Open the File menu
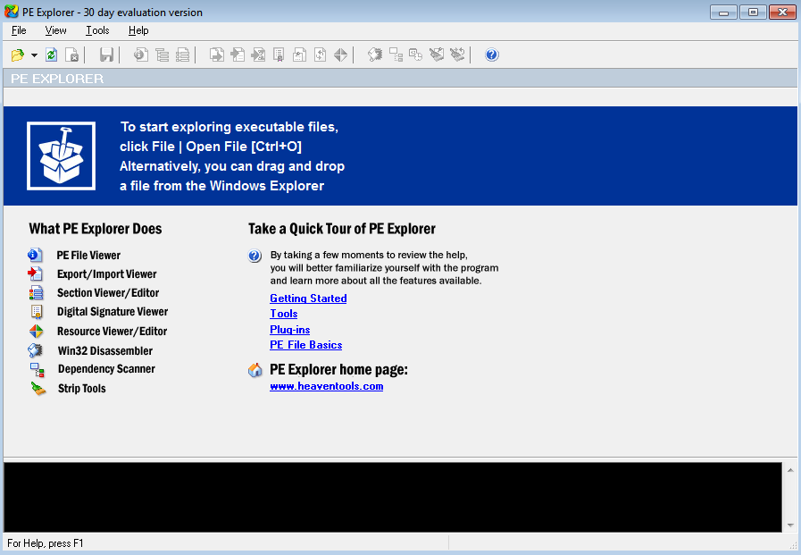This screenshot has height=555, width=801. pos(19,30)
